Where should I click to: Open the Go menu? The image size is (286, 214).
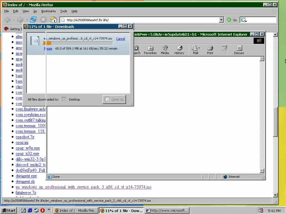(x=35, y=11)
